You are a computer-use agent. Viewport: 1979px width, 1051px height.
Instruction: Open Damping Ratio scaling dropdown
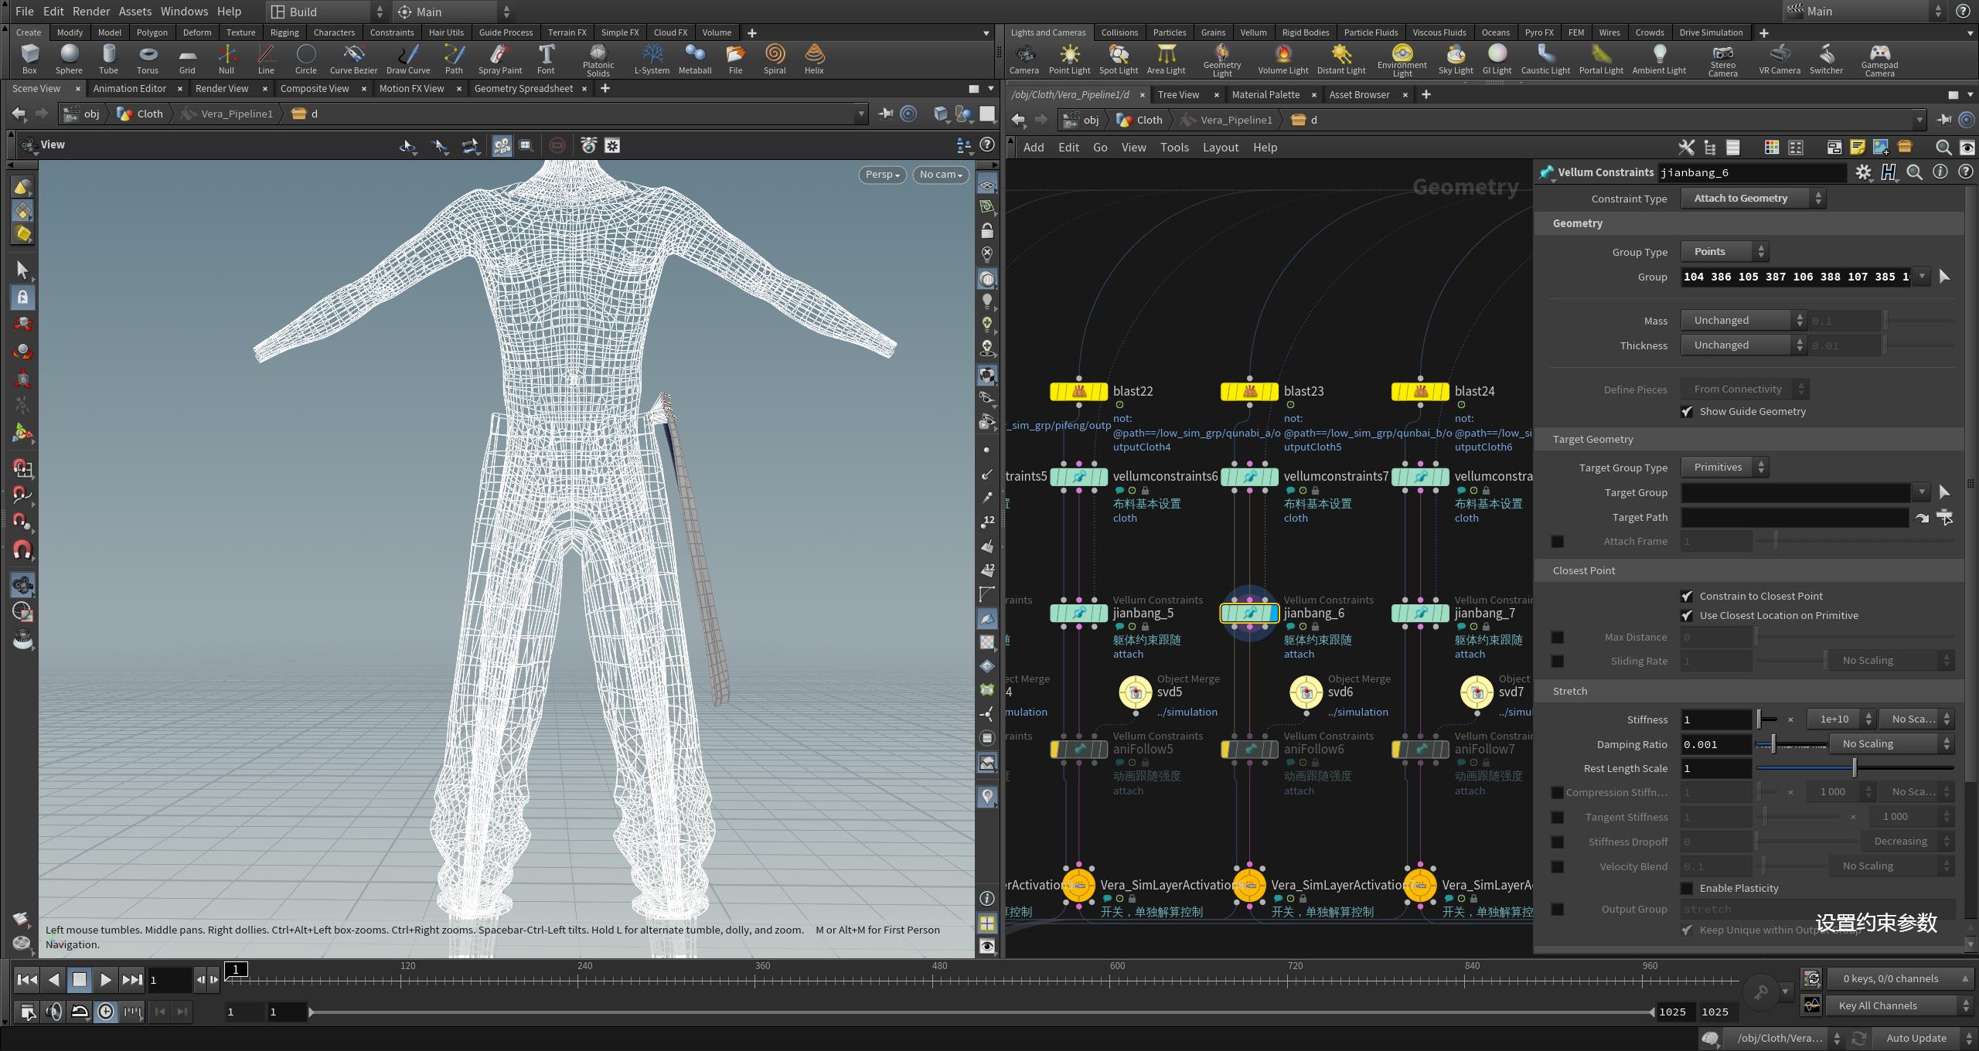coord(1893,744)
